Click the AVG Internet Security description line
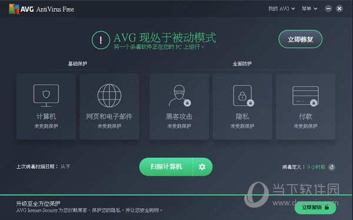 point(89,211)
